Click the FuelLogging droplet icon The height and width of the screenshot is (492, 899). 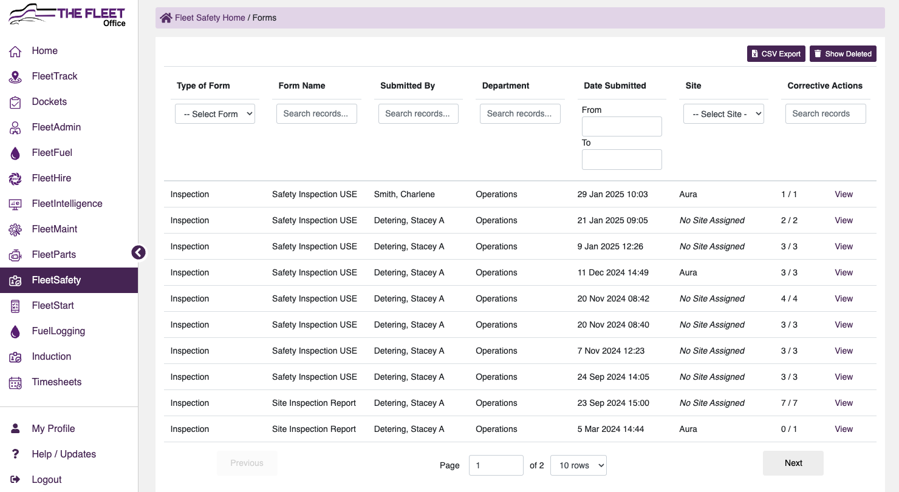tap(16, 331)
